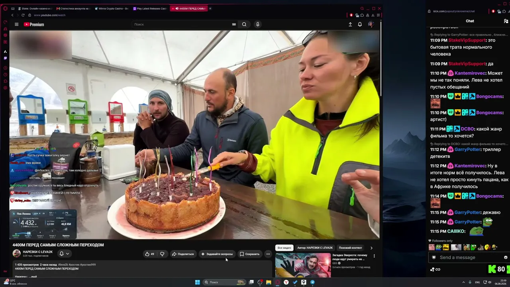Click the Задавайте вопросы button
Screen dimensions: 510x287
point(217,254)
